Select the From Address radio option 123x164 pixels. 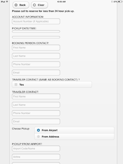click(x=38, y=136)
